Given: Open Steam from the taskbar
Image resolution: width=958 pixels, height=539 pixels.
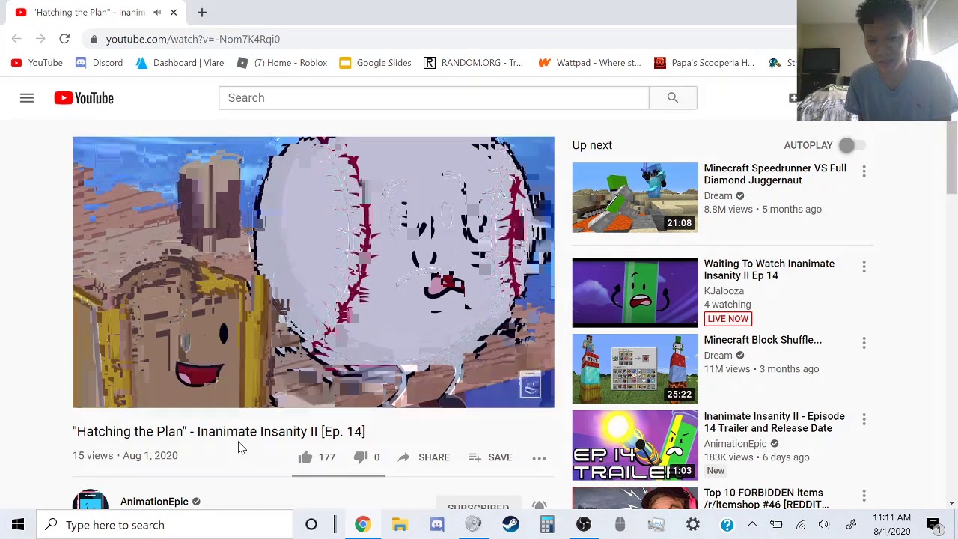Looking at the screenshot, I should [x=510, y=525].
